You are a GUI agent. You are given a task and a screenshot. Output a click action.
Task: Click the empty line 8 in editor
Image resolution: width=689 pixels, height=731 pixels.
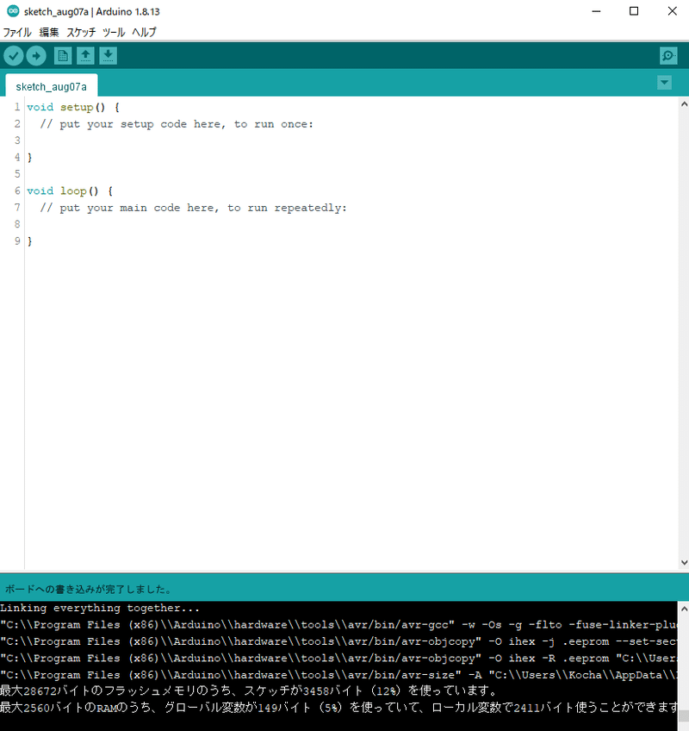[351, 224]
